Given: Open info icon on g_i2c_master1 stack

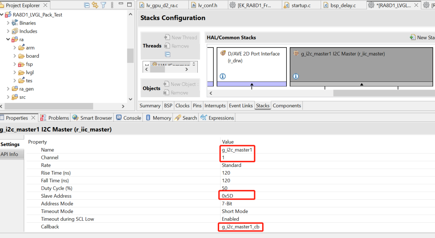Looking at the screenshot, I should point(296,76).
